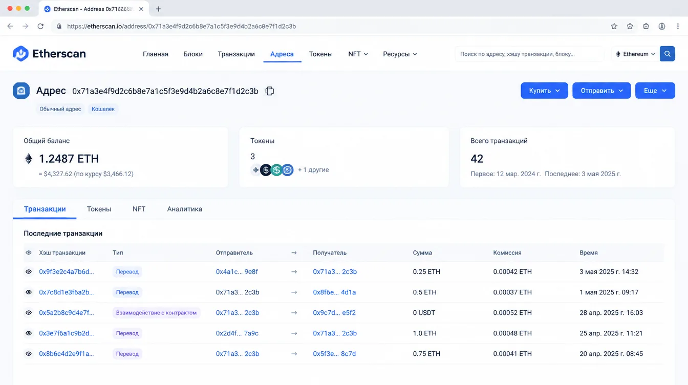Image resolution: width=688 pixels, height=385 pixels.
Task: Click the Обычный адрес tag label
Action: coord(60,109)
